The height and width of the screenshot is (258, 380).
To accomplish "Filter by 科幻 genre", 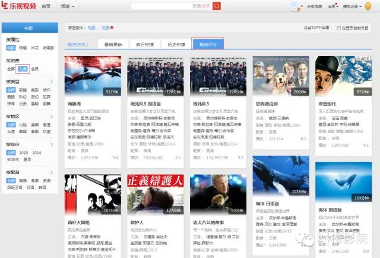I will pyautogui.click(x=23, y=96).
